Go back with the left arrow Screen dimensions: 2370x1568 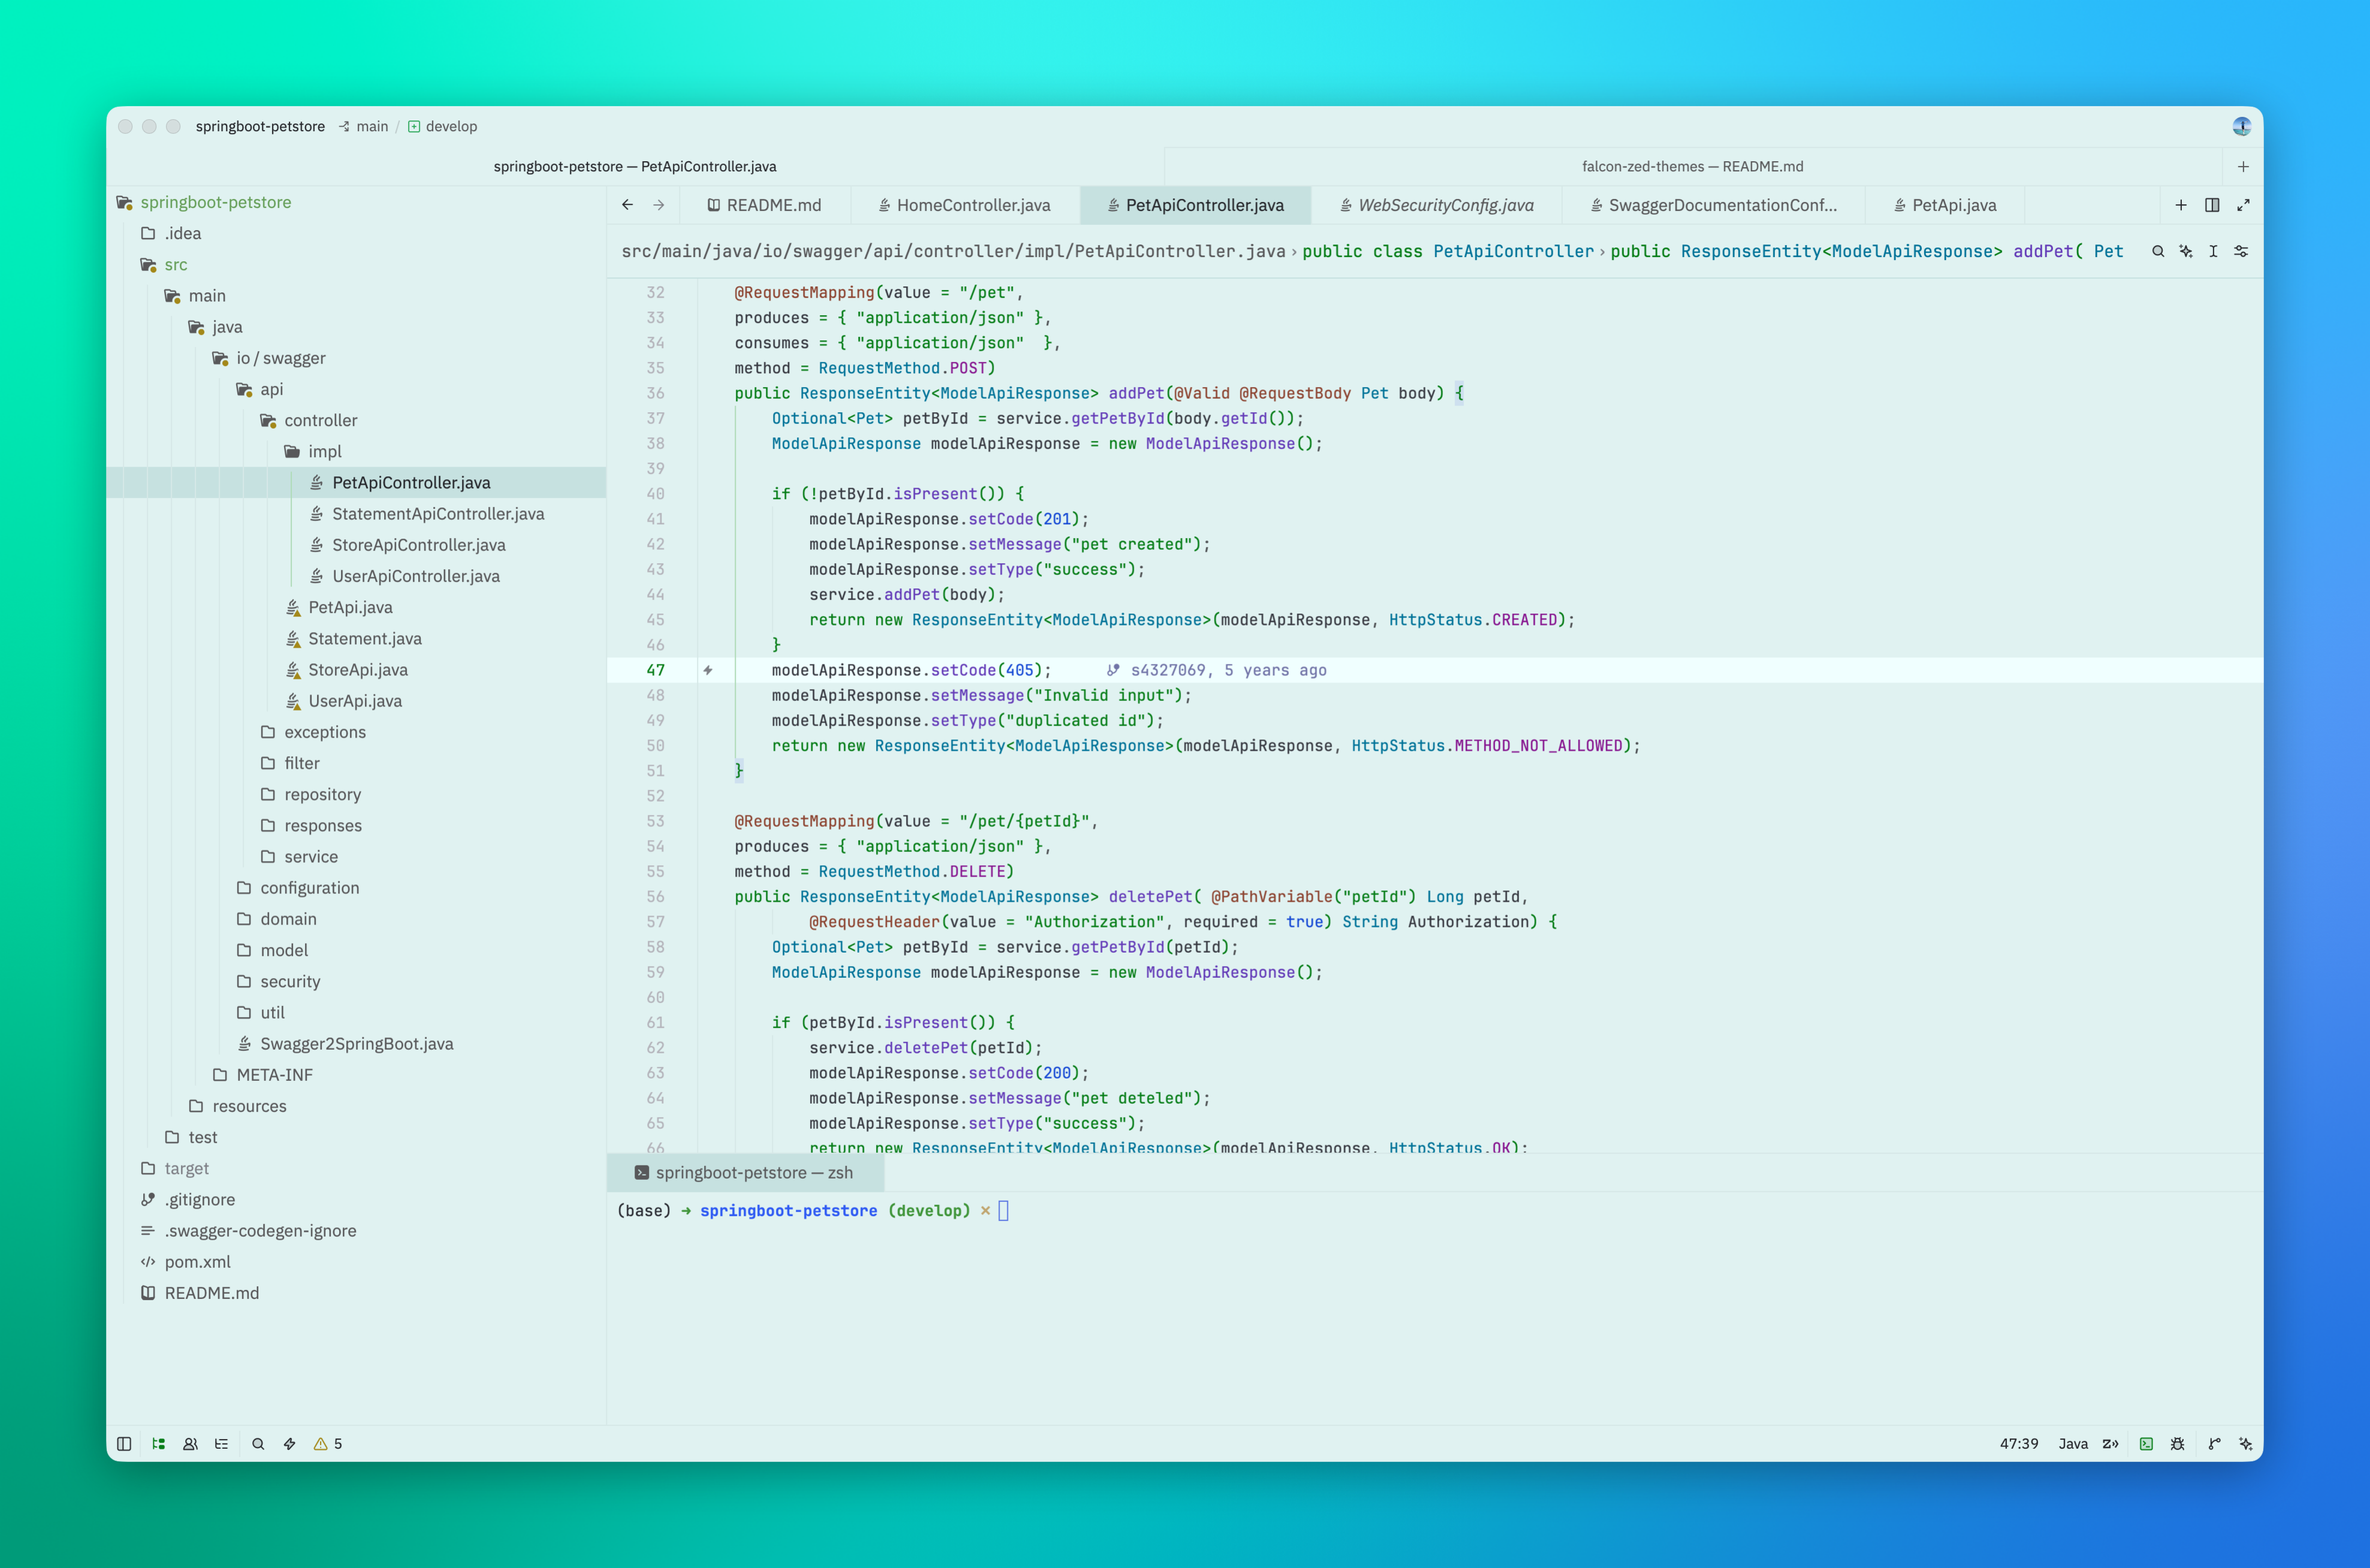(x=627, y=205)
